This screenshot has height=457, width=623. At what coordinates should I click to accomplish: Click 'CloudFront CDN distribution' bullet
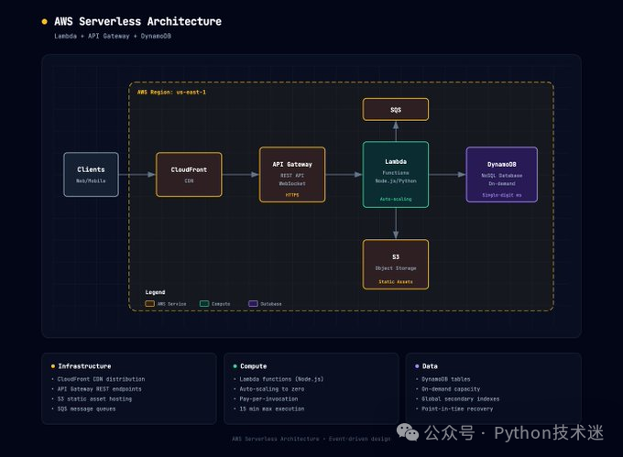tap(101, 379)
